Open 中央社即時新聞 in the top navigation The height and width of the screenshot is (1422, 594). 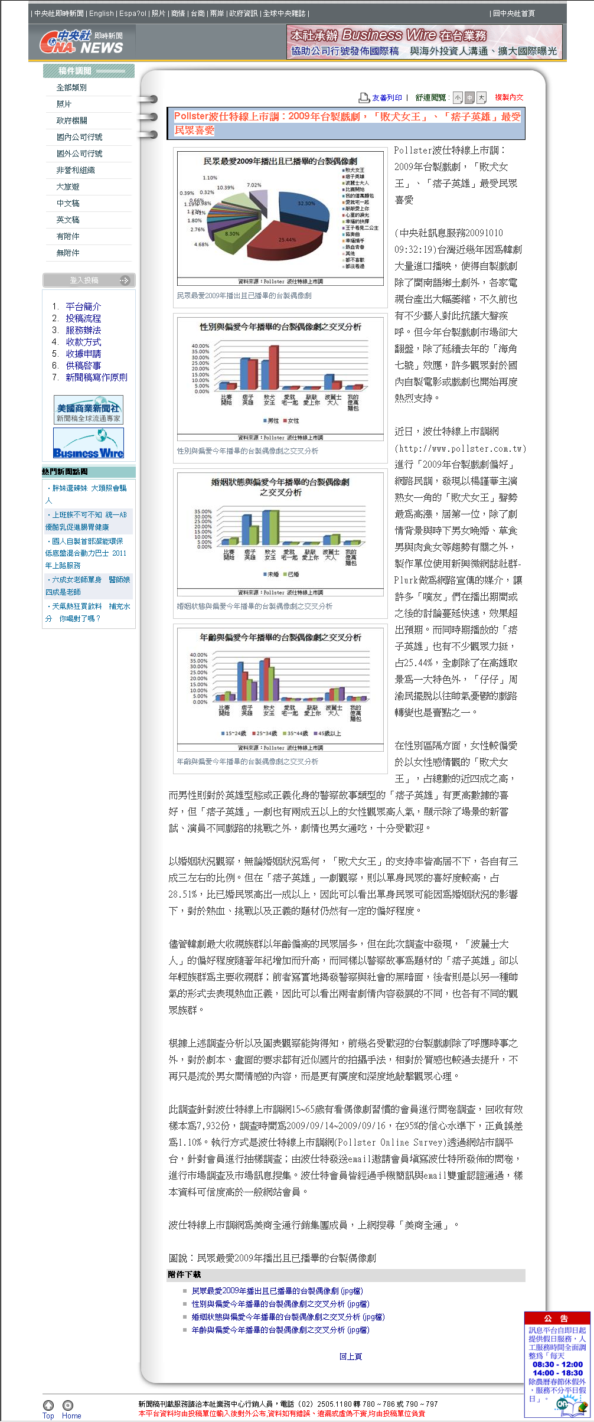coord(59,14)
